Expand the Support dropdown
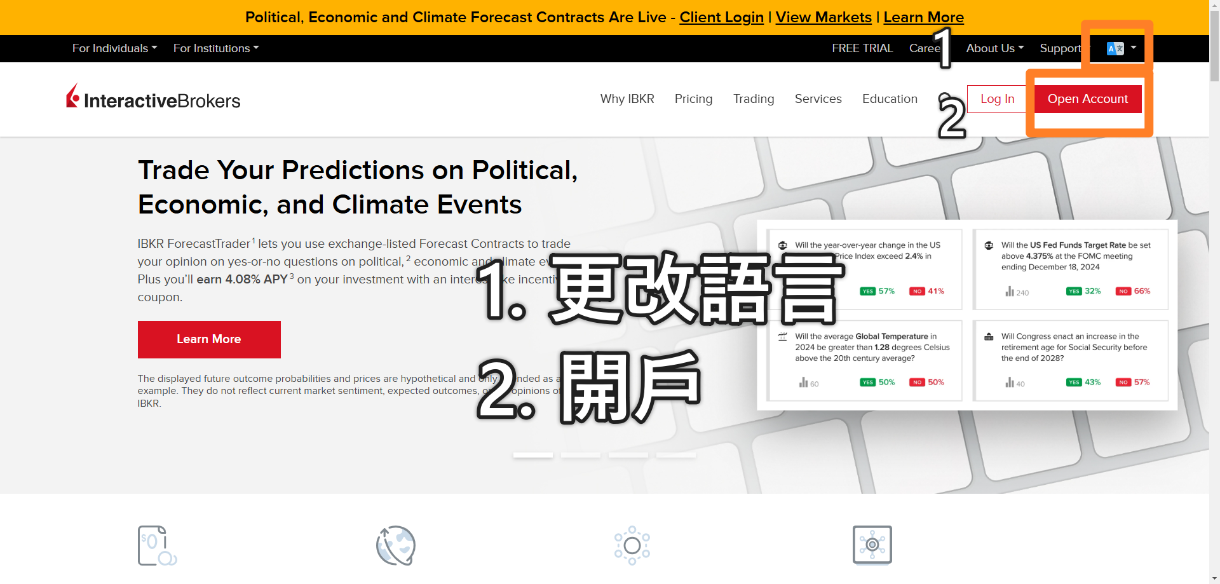 coord(1064,48)
